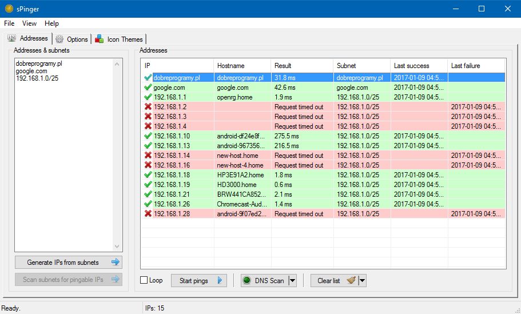
Task: Enable the Loop checkbox
Action: click(144, 280)
